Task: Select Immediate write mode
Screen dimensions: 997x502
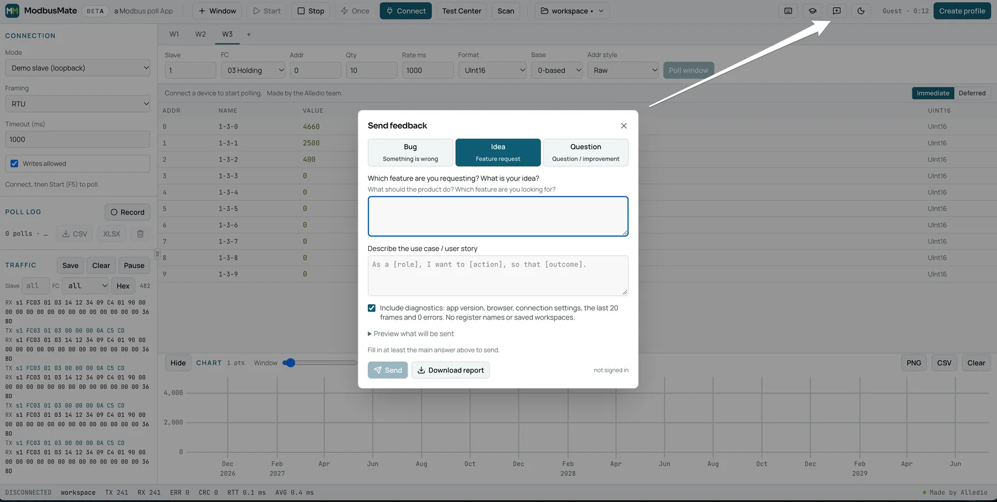Action: click(x=933, y=93)
